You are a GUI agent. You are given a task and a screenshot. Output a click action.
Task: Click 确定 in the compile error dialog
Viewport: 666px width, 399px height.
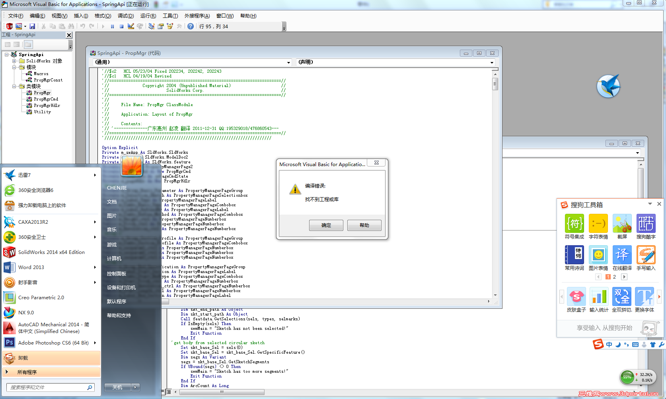[326, 225]
